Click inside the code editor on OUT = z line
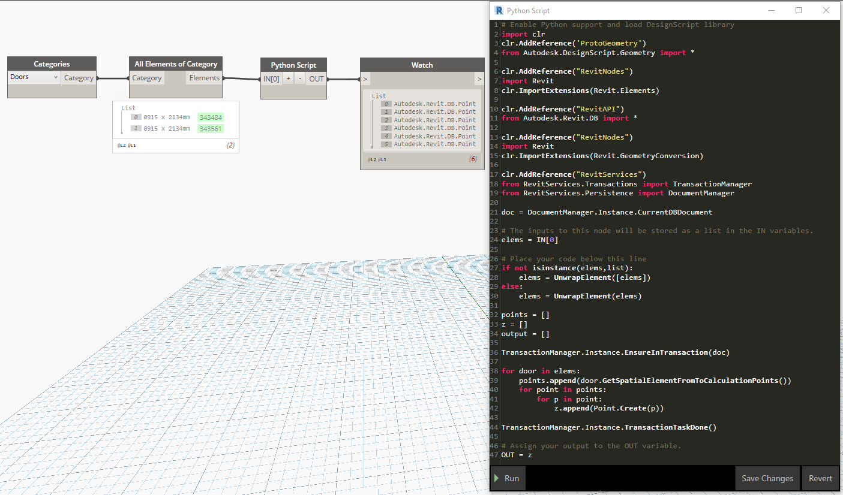 (x=517, y=455)
